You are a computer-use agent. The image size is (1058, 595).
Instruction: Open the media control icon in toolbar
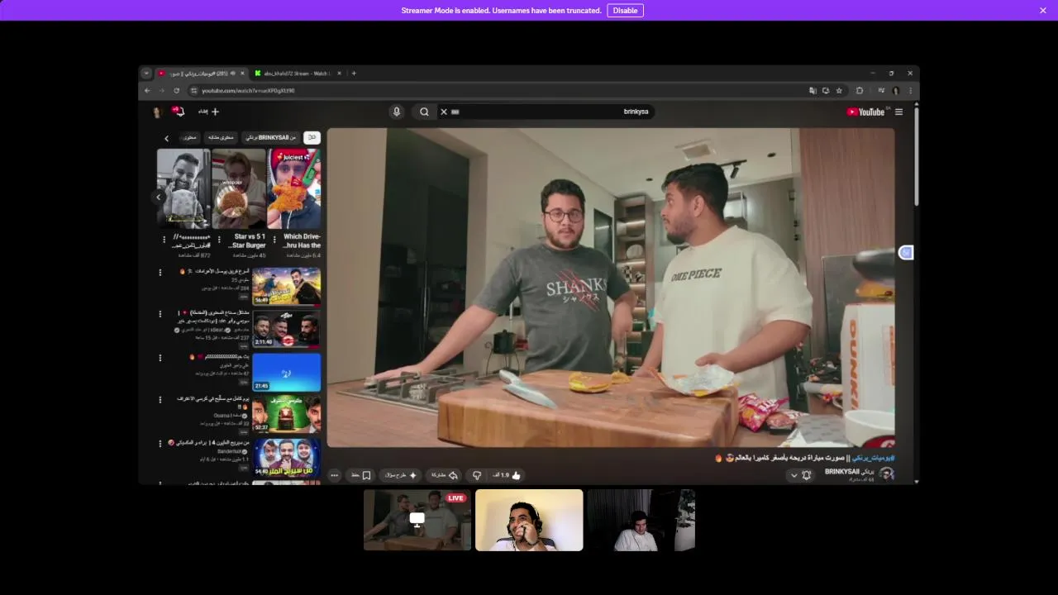[881, 90]
